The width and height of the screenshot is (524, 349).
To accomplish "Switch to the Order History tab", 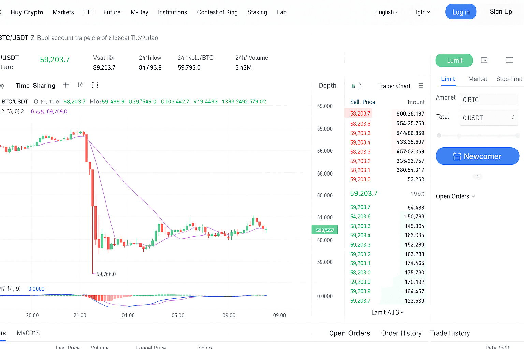I will (x=401, y=333).
